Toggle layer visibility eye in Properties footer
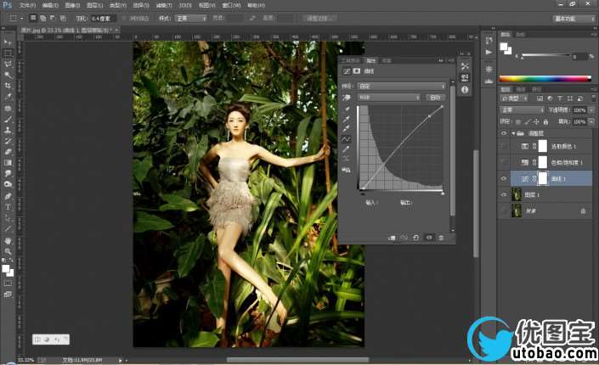The image size is (599, 365). (x=429, y=238)
